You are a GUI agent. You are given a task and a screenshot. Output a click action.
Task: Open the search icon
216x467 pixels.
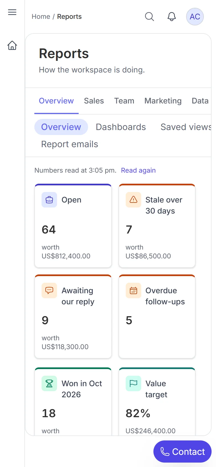point(150,17)
